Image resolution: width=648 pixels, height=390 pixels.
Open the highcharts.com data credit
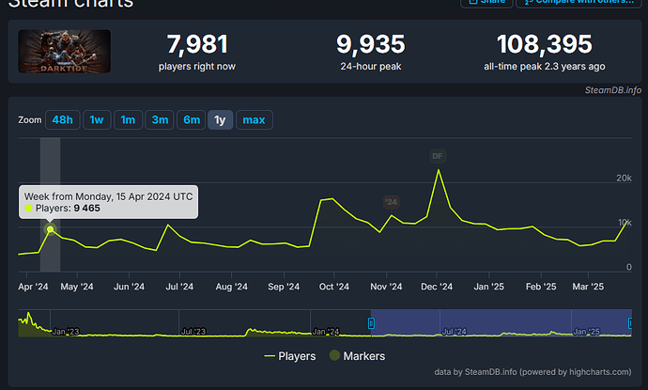pos(532,372)
